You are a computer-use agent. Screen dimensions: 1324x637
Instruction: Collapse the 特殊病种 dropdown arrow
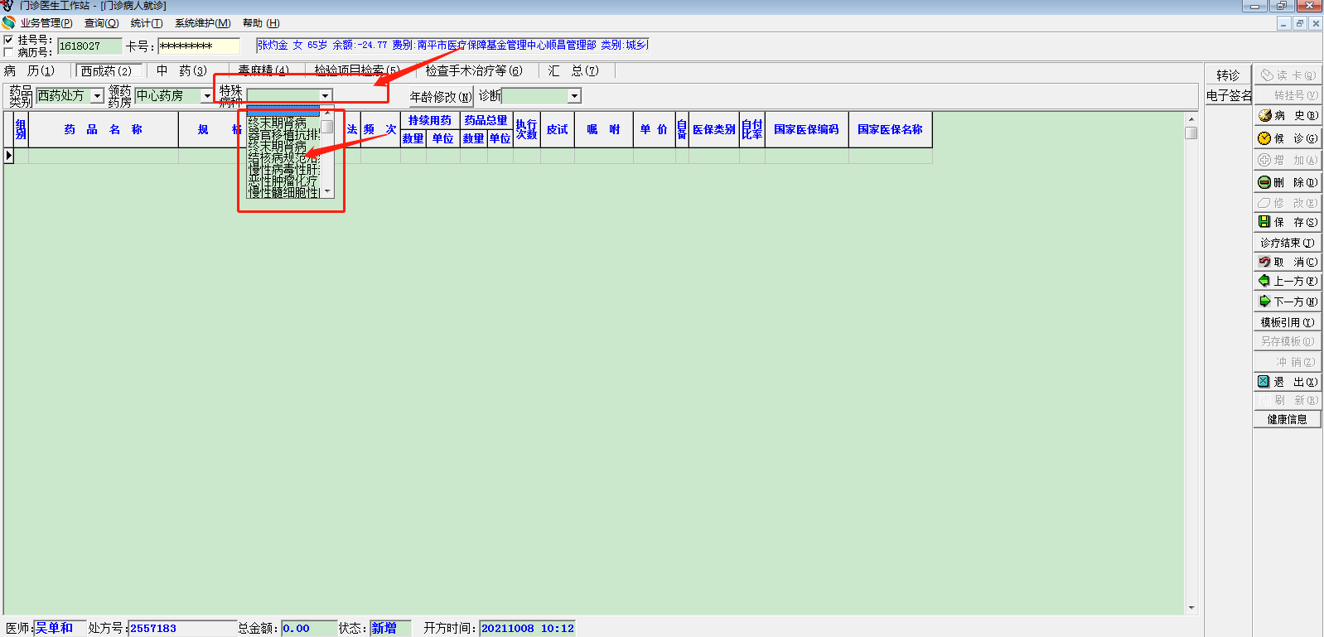326,96
